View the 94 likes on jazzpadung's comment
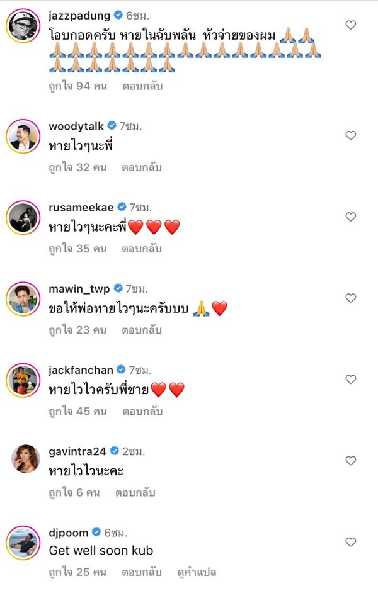 tap(78, 86)
